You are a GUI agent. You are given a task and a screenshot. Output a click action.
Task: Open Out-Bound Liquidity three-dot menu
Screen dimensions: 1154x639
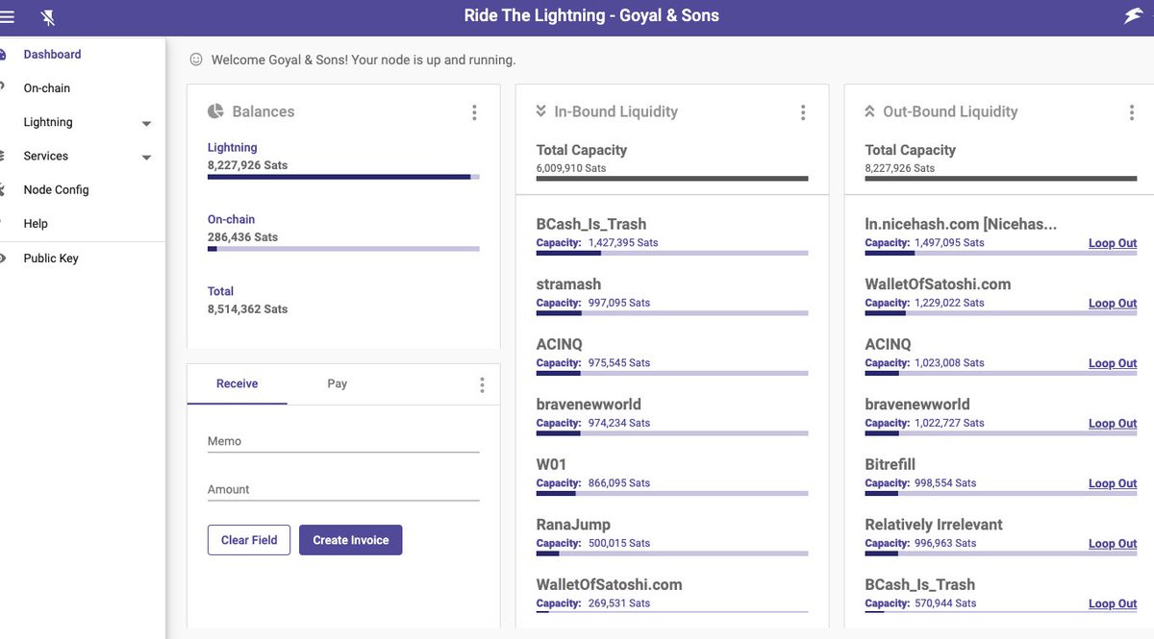(1132, 112)
